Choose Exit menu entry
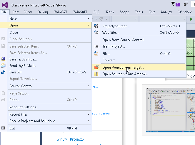The image size is (195, 145). tap(46, 128)
